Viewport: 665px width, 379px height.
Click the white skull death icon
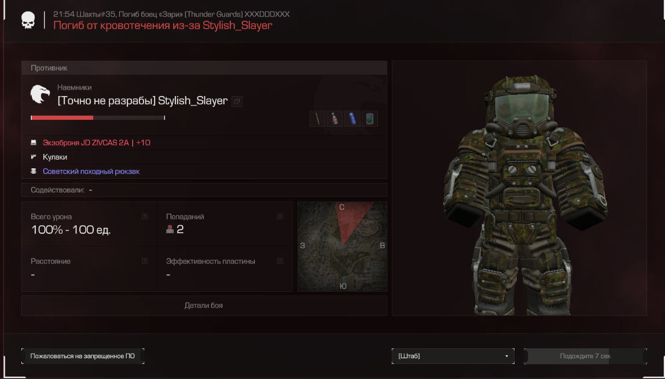click(x=28, y=20)
